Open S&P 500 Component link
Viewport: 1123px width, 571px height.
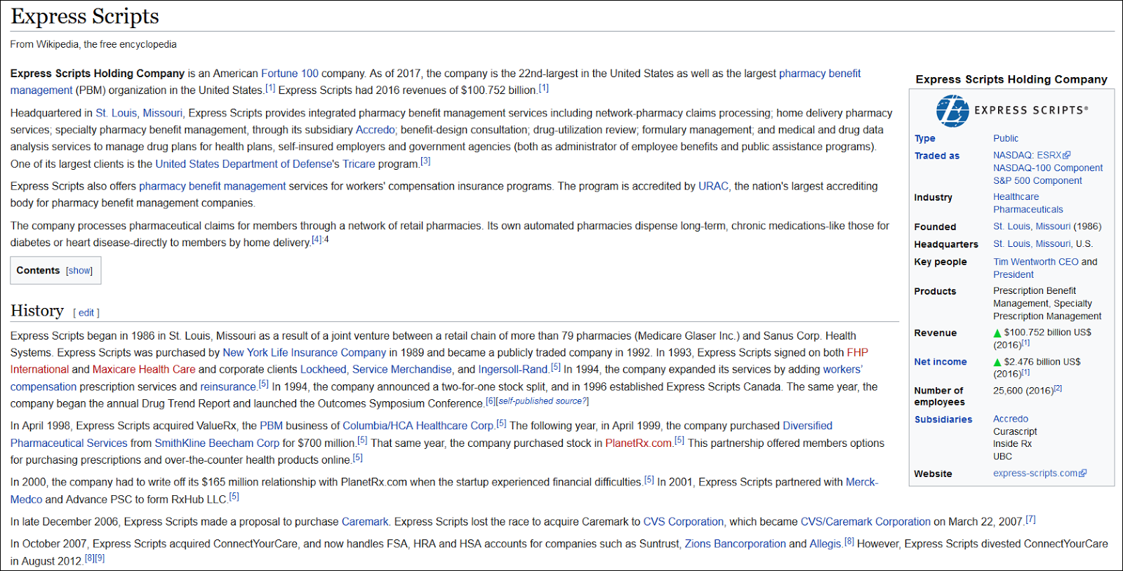click(1037, 181)
